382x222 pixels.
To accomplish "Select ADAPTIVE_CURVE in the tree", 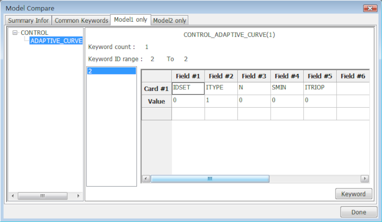I will pos(56,41).
